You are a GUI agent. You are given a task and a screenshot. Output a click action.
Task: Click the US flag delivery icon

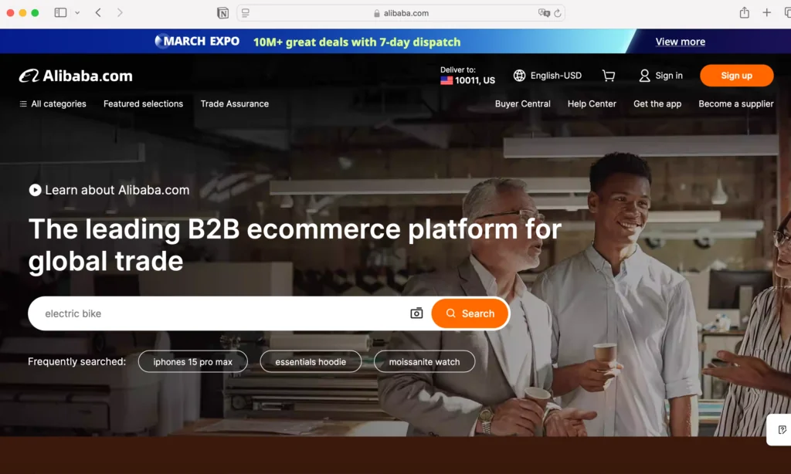(x=446, y=80)
